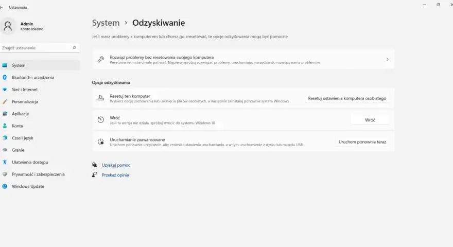Click the wrench troubleshoot icon
The height and width of the screenshot is (247, 453).
(x=100, y=60)
